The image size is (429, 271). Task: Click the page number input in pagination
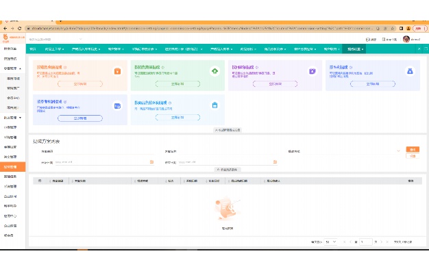365,242
